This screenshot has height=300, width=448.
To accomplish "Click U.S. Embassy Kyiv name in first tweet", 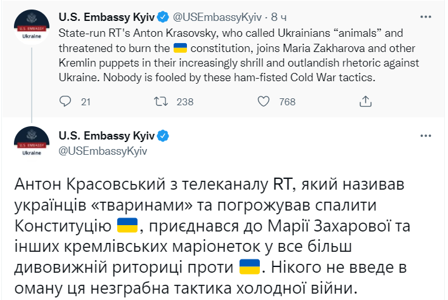I will tap(106, 17).
